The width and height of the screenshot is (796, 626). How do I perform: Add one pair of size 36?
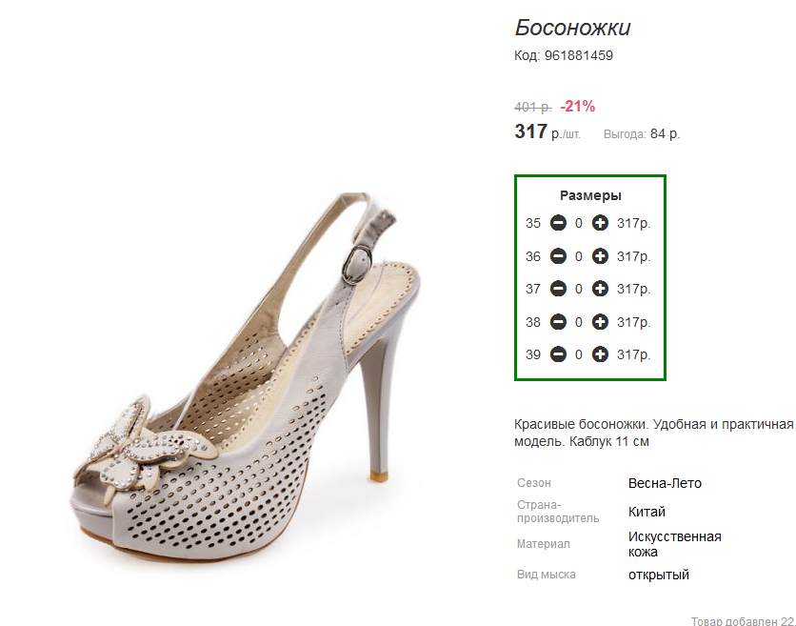pyautogui.click(x=600, y=256)
